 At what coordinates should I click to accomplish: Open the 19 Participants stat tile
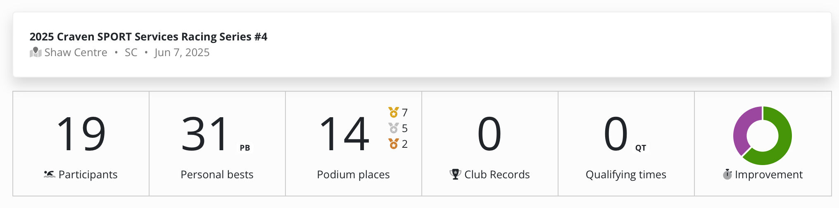coord(81,144)
